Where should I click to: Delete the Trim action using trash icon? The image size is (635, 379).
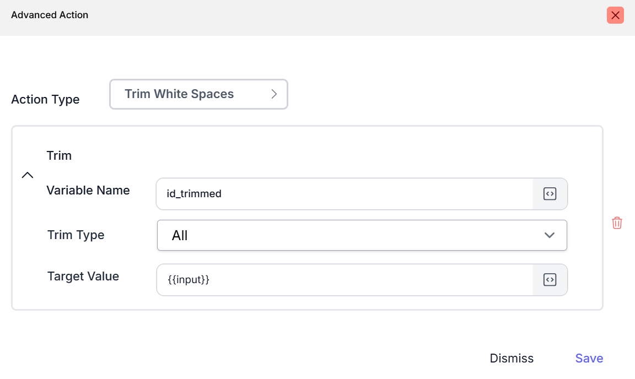617,223
